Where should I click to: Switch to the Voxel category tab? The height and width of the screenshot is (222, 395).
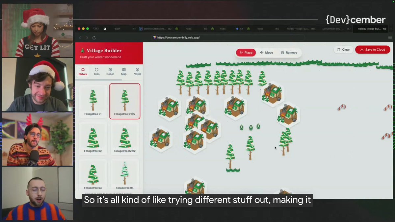pyautogui.click(x=137, y=71)
